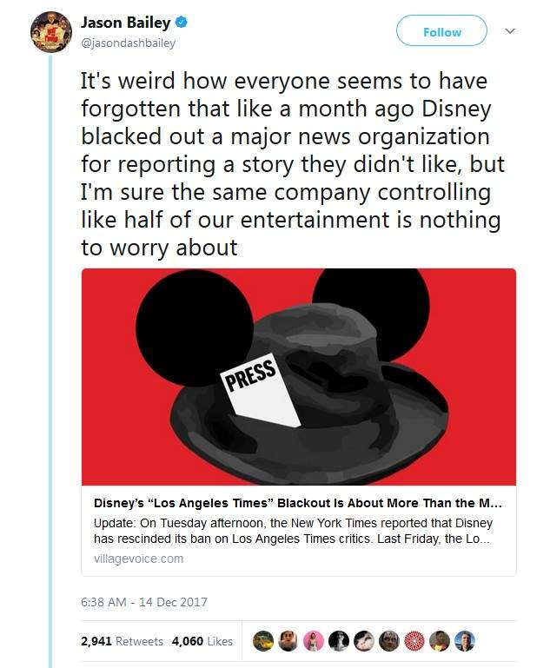The image size is (550, 668).
Task: Click the villagevoice.com source link
Action: tap(138, 559)
